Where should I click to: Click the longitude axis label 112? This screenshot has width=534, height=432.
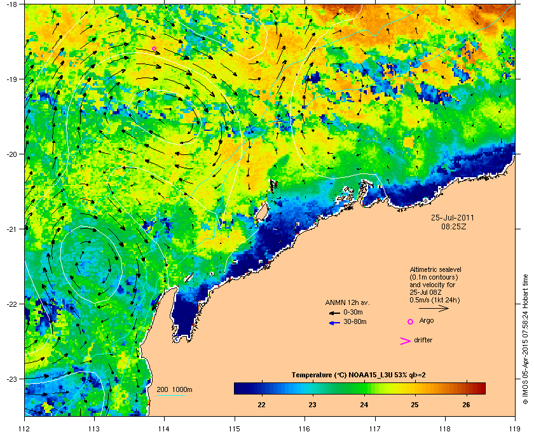click(x=25, y=428)
